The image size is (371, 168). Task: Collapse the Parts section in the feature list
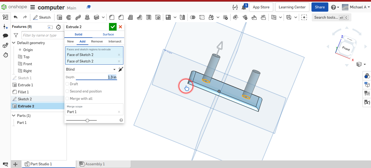pyautogui.click(x=13, y=116)
